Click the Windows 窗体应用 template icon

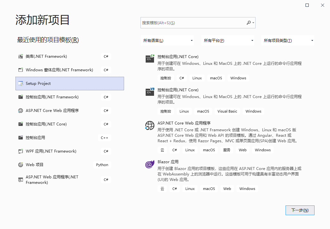click(20, 70)
